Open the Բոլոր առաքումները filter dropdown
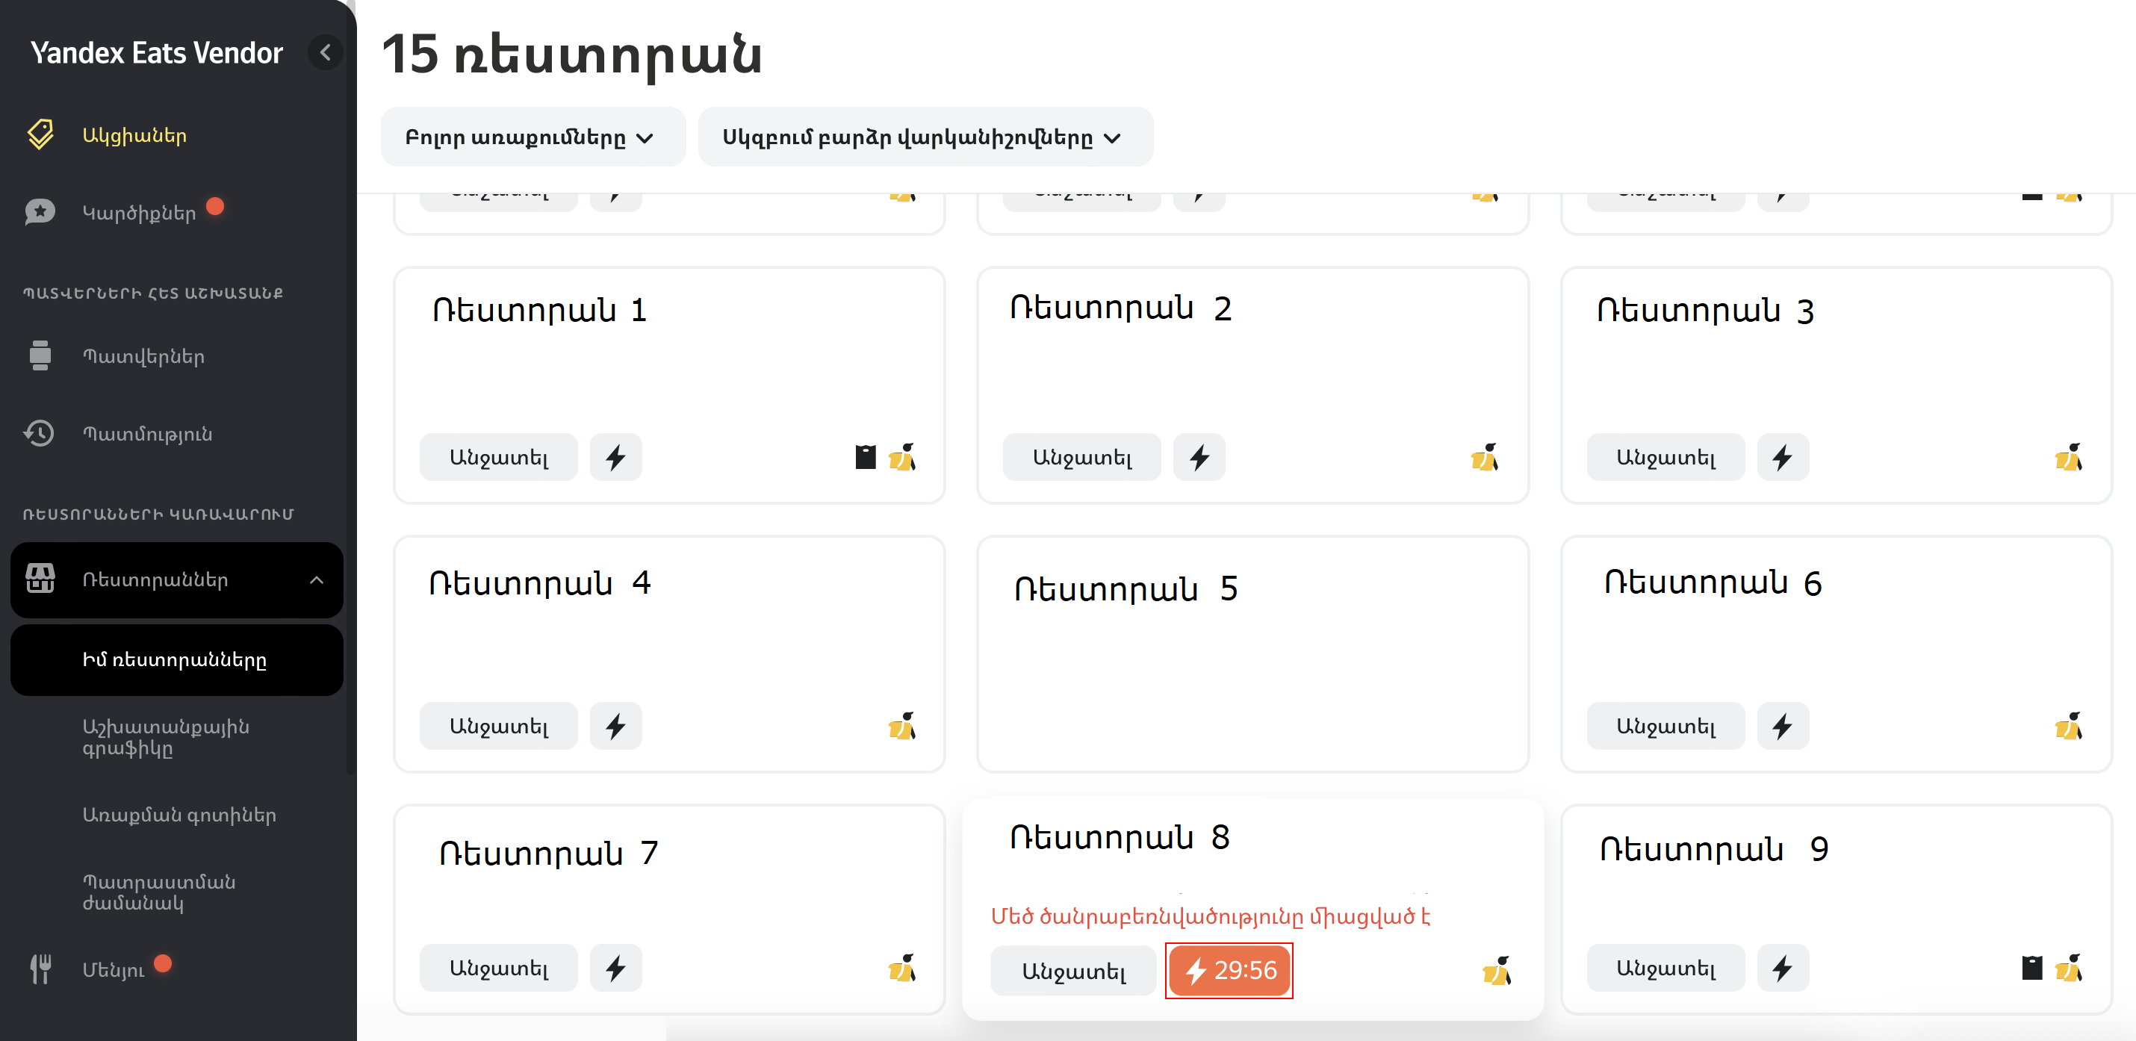The height and width of the screenshot is (1041, 2136). pyautogui.click(x=533, y=137)
